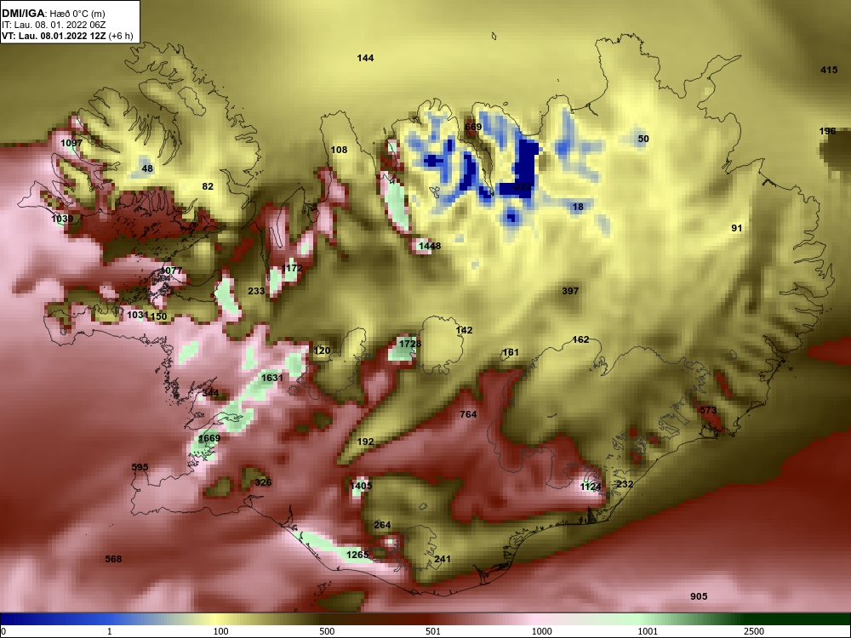
Task: Select the 1077 height label
Action: [x=172, y=271]
